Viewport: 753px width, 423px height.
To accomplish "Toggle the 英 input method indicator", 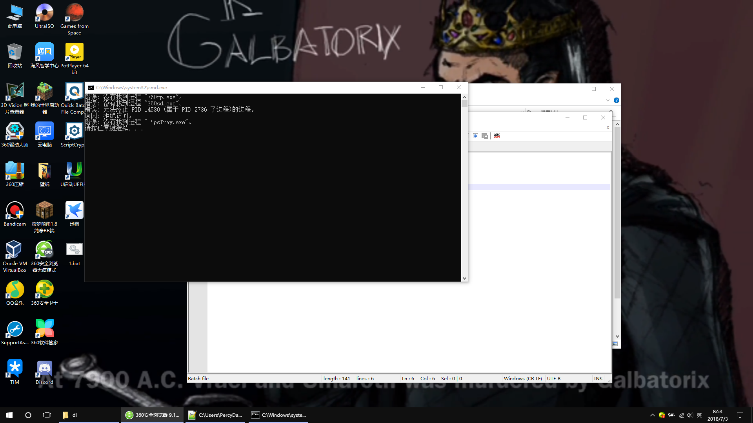I will point(699,415).
